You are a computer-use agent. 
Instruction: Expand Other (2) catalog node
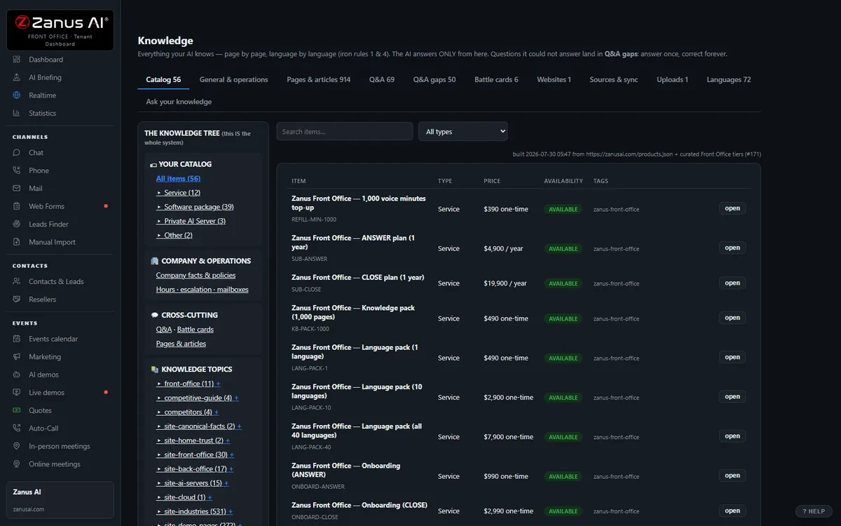(x=174, y=235)
